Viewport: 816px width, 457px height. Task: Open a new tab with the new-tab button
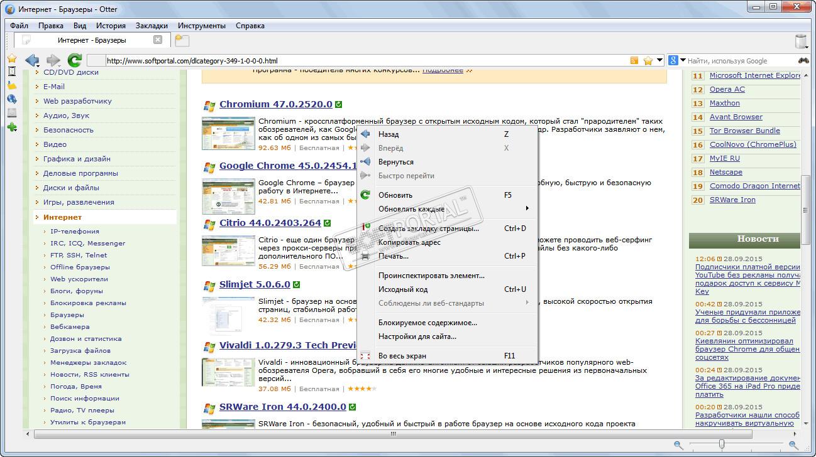182,40
